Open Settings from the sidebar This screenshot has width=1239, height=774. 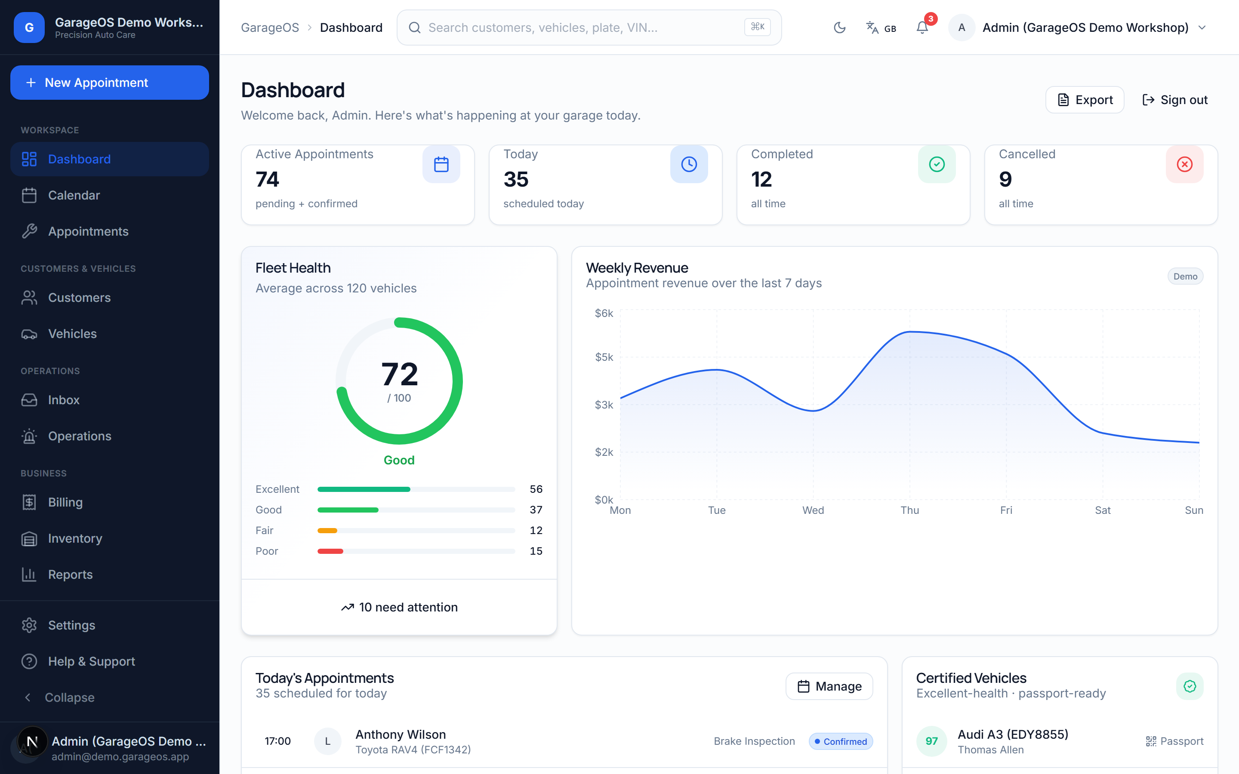(110, 625)
